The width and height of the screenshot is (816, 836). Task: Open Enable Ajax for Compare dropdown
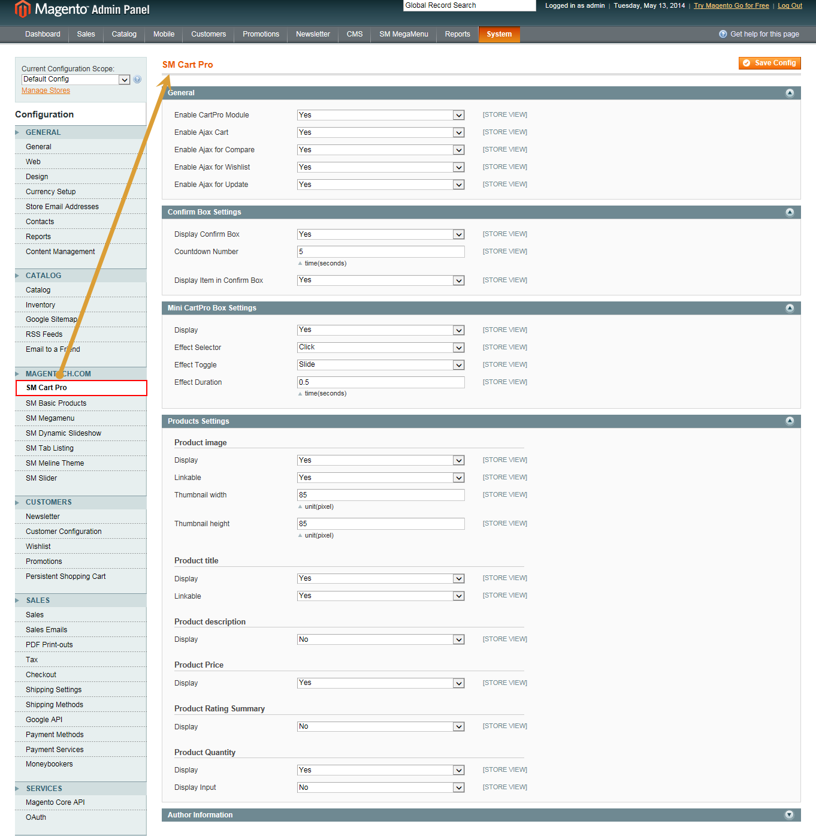pos(381,150)
